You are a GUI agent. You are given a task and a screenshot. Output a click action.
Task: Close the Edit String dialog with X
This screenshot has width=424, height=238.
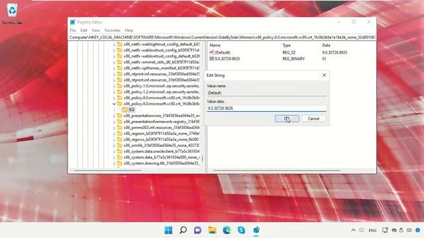point(324,75)
